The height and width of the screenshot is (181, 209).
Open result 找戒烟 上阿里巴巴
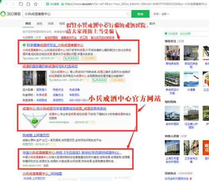click(36, 135)
